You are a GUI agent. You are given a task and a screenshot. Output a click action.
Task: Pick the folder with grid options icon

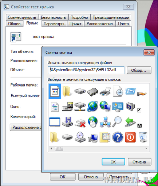pos(105,137)
